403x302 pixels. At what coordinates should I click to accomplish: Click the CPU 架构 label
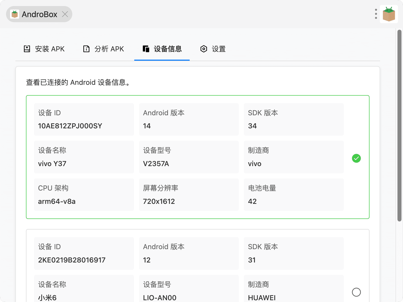point(53,188)
